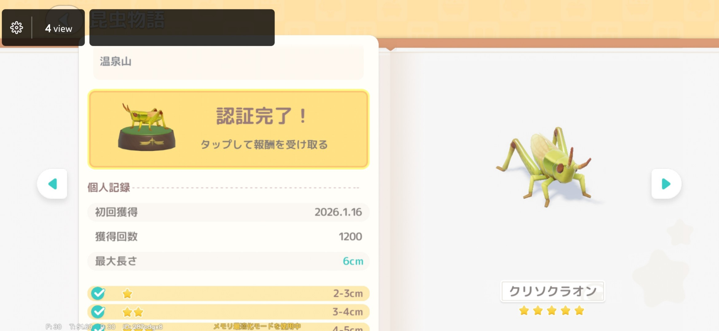719x331 pixels.
Task: Go to next insect with right arrow
Action: (x=666, y=184)
